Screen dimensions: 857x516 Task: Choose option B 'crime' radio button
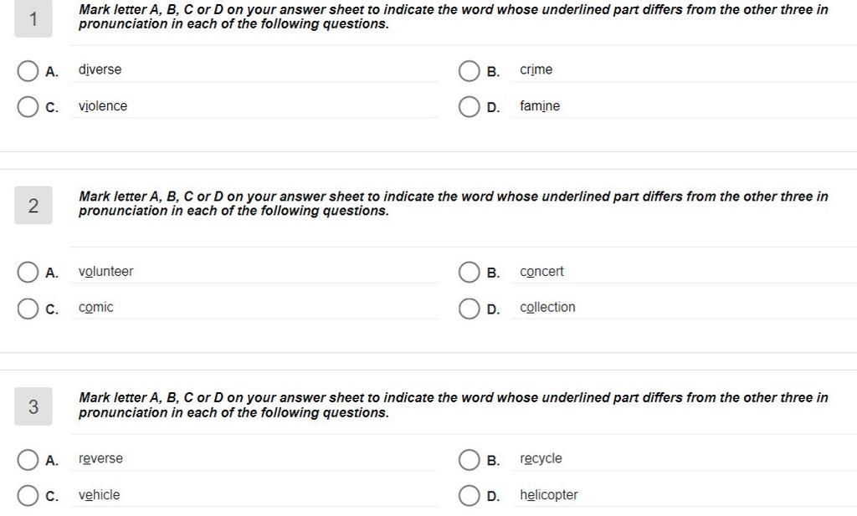[x=469, y=71]
